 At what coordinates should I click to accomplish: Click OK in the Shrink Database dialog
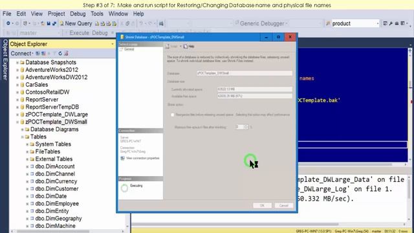click(262, 206)
